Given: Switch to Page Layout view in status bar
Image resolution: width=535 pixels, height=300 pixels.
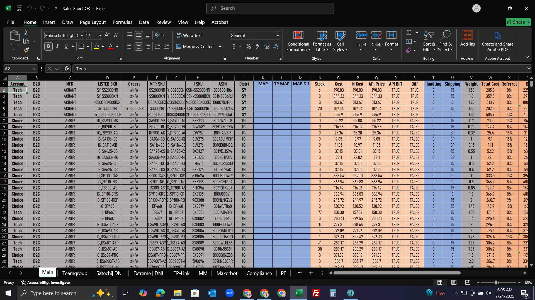Looking at the screenshot, I should (454, 282).
